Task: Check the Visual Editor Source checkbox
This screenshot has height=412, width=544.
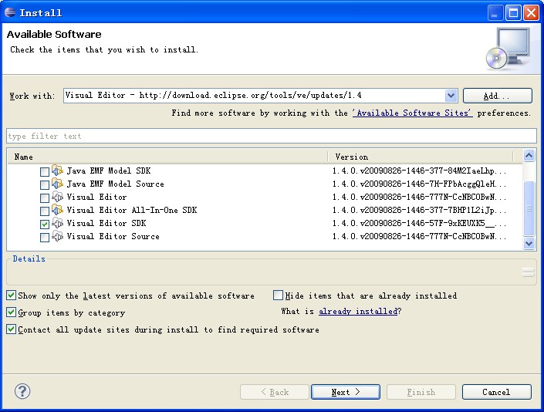Action: coord(45,238)
